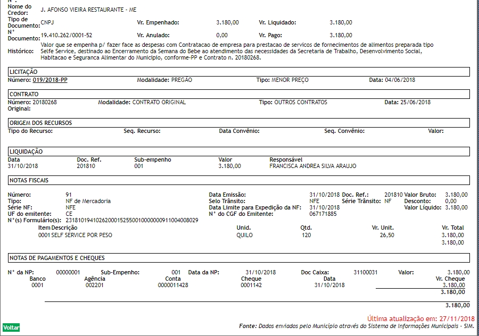Click the NOTAS FISCAIS section header

click(x=239, y=180)
